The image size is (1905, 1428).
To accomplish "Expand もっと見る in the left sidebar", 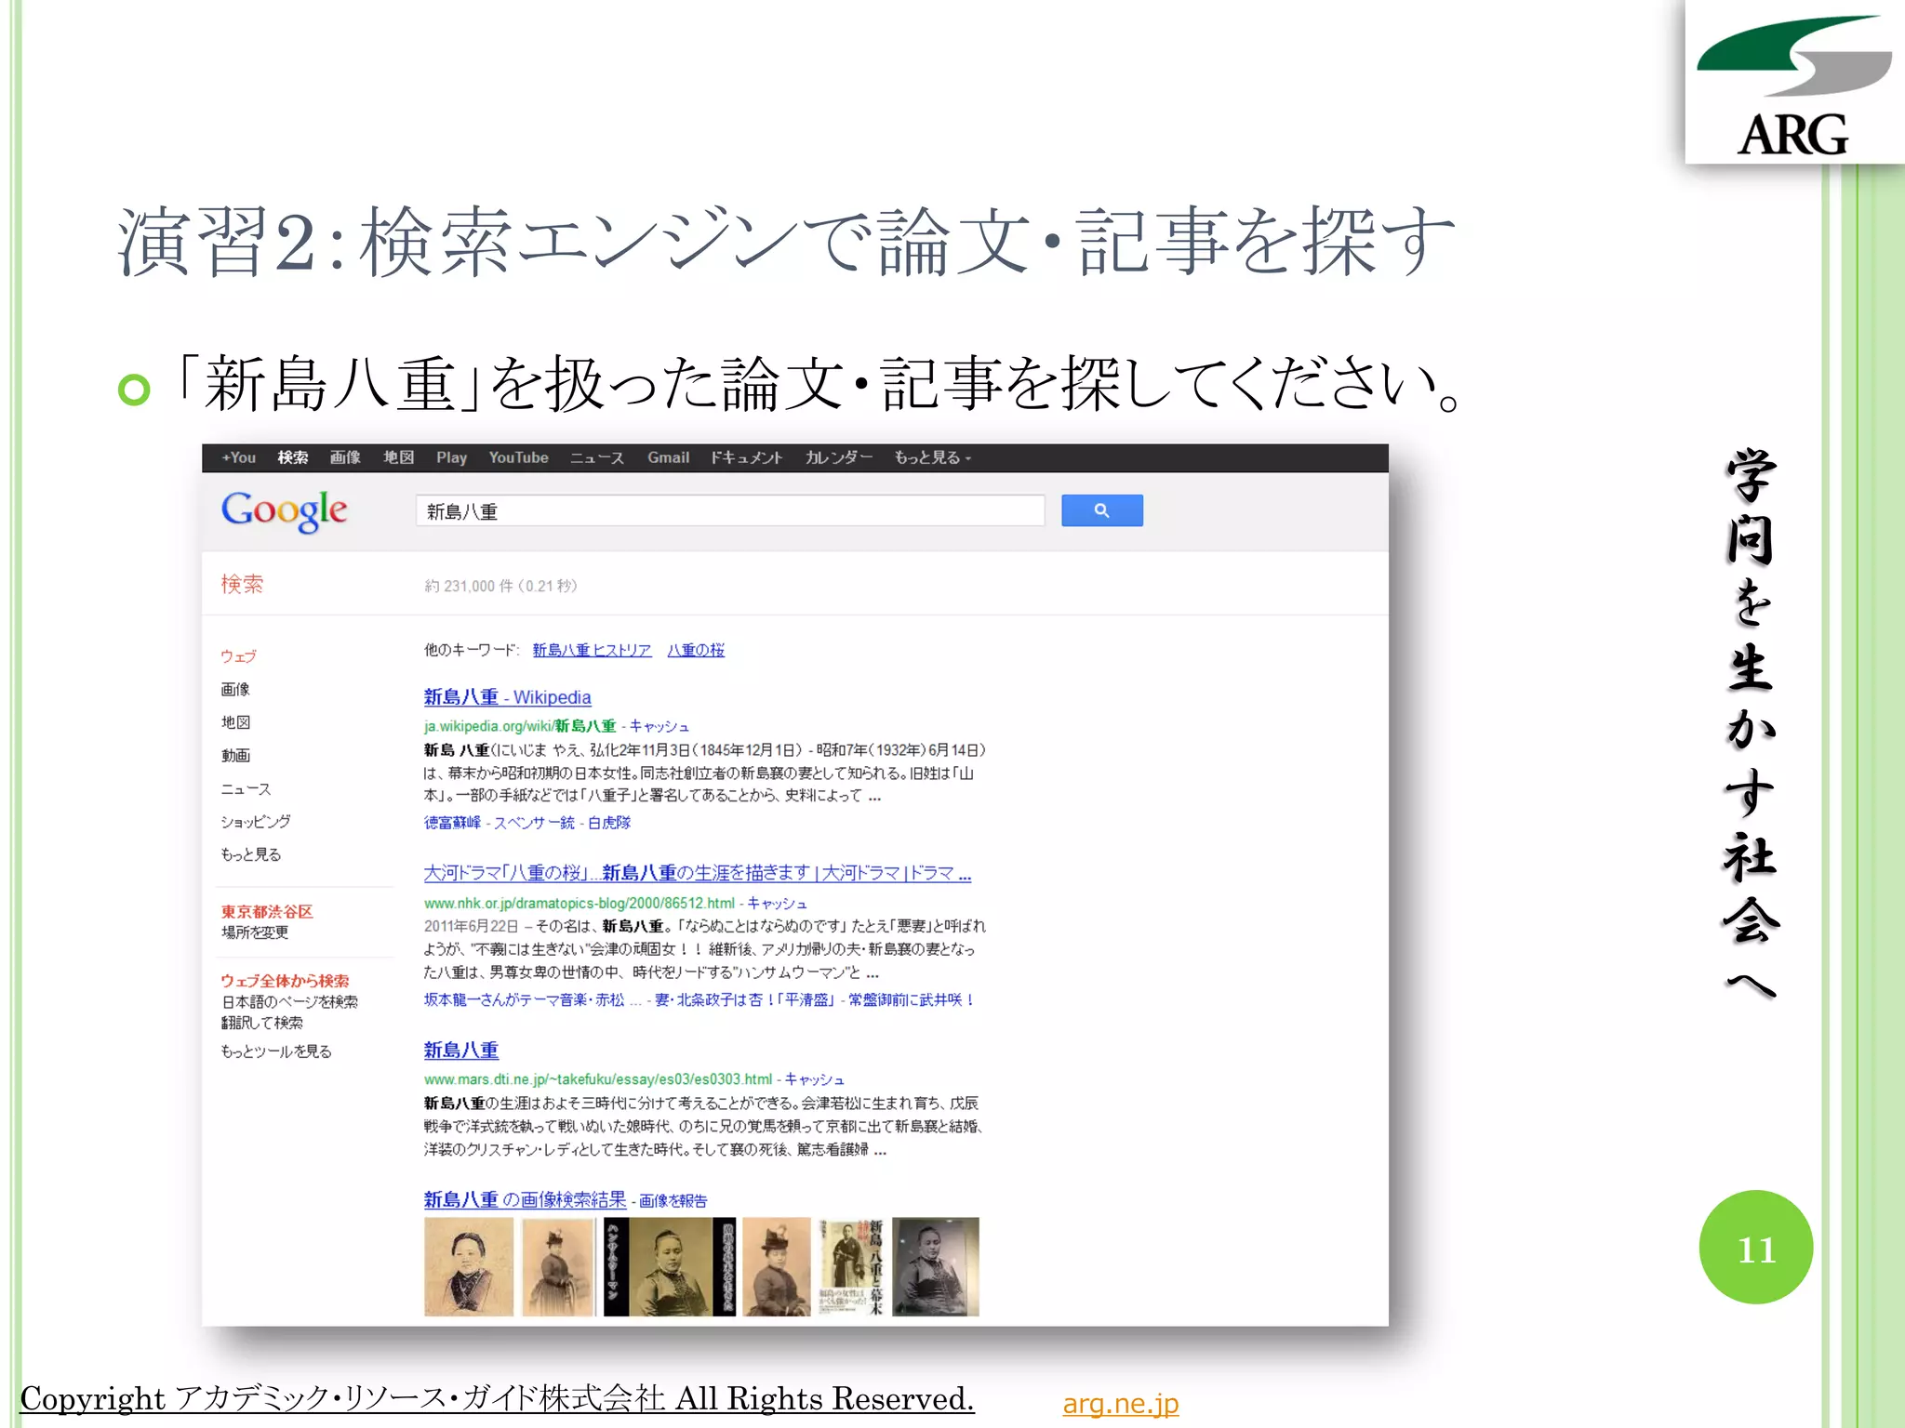I will tap(250, 853).
